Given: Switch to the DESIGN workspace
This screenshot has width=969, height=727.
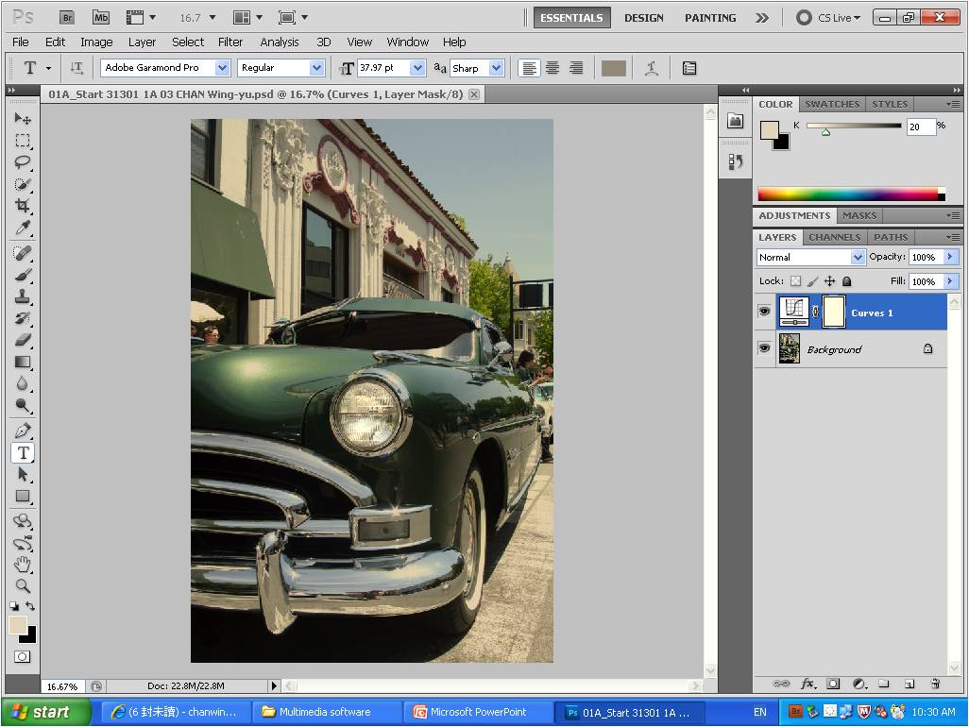Looking at the screenshot, I should [643, 17].
